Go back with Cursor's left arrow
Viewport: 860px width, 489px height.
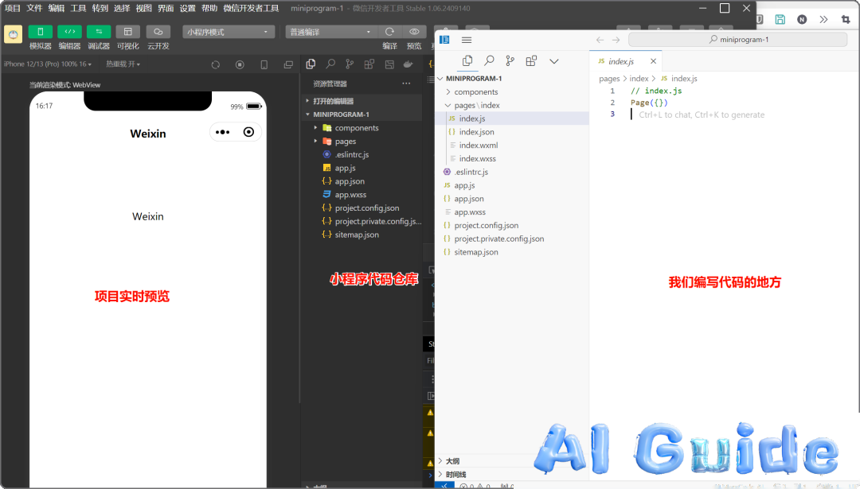tap(600, 40)
